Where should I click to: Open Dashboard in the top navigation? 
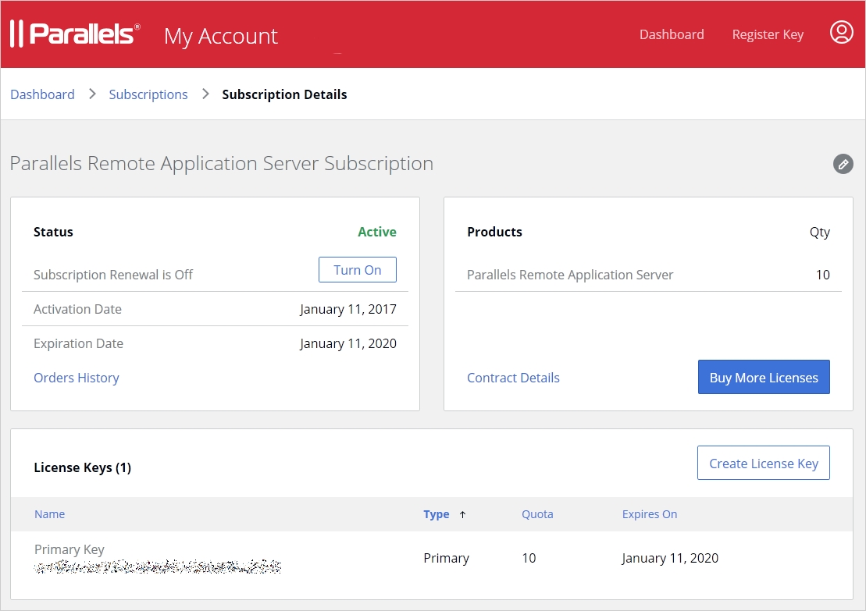[x=671, y=34]
